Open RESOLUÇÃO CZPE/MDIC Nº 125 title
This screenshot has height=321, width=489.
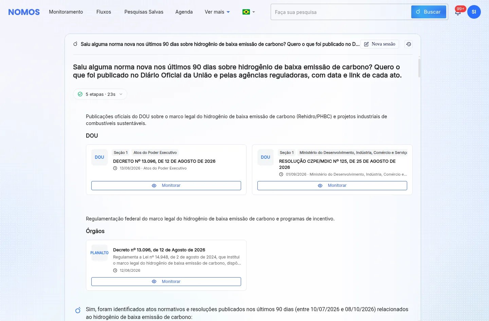337,164
